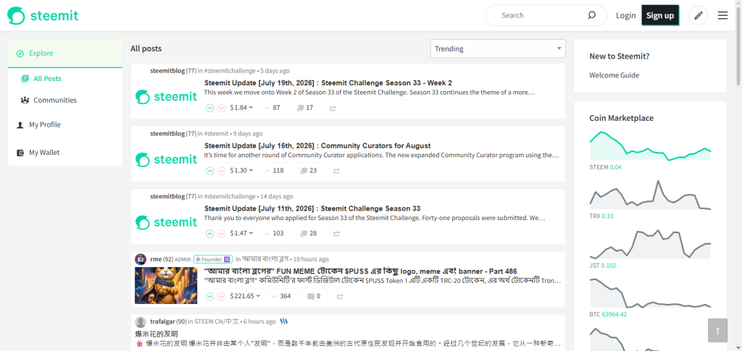Screen dimensions: 742x351
Task: Downvote the Community Curators for August post
Action: click(x=222, y=171)
